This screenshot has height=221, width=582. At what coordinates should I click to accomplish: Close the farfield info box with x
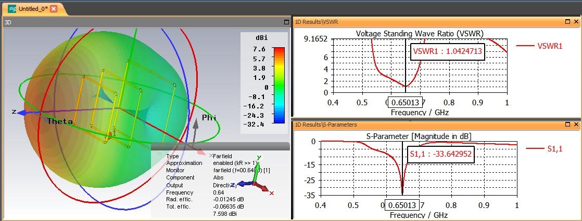coord(211,156)
